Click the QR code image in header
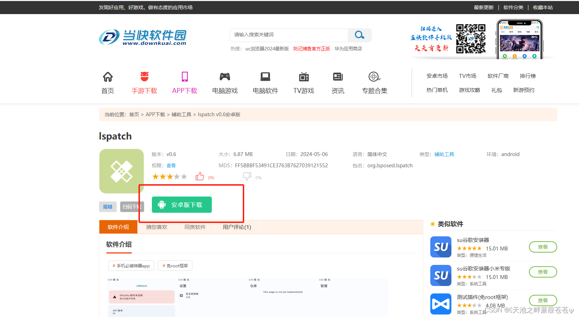 point(471,39)
